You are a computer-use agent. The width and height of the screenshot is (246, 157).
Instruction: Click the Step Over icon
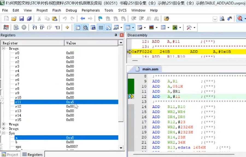point(42,27)
